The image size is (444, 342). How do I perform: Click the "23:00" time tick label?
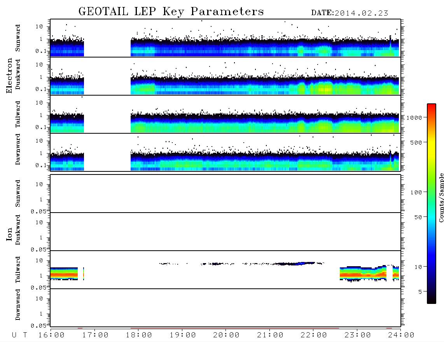point(357,335)
